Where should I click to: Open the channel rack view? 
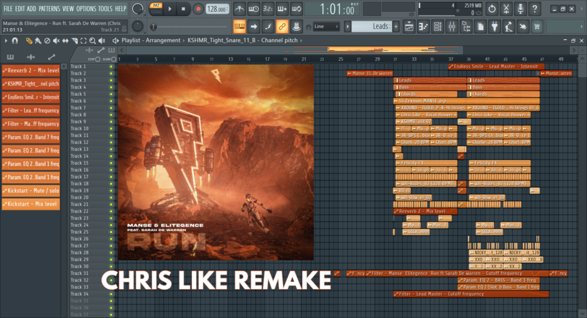click(x=437, y=27)
